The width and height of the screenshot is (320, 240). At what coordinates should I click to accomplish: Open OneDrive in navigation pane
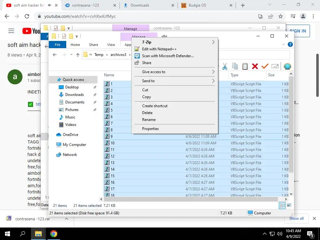[70, 135]
